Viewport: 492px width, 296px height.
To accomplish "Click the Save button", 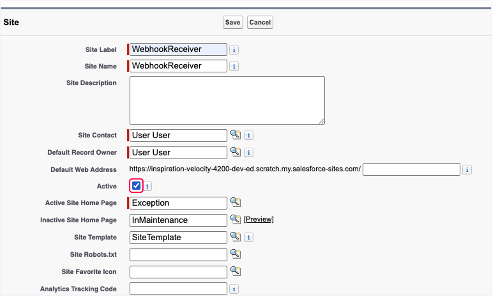I will pyautogui.click(x=233, y=22).
